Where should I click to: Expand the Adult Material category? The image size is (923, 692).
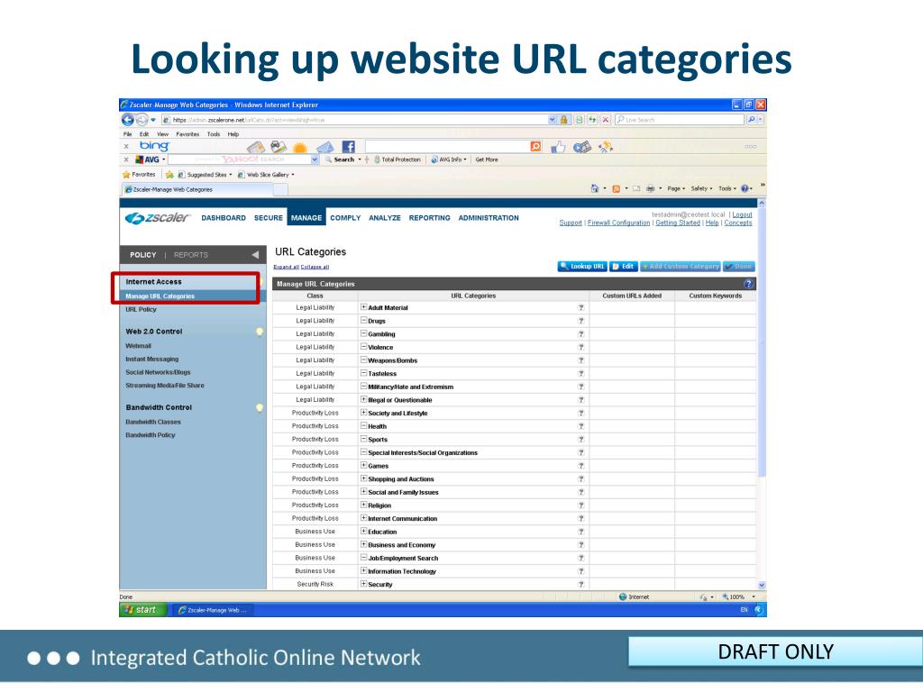tap(364, 307)
